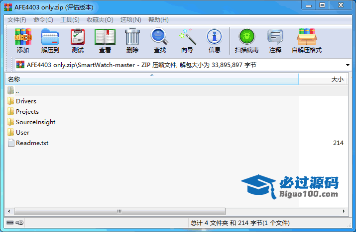This screenshot has height=232, width=356.
Task: Click the horizontal scrollbar thumb
Action: coord(119,211)
